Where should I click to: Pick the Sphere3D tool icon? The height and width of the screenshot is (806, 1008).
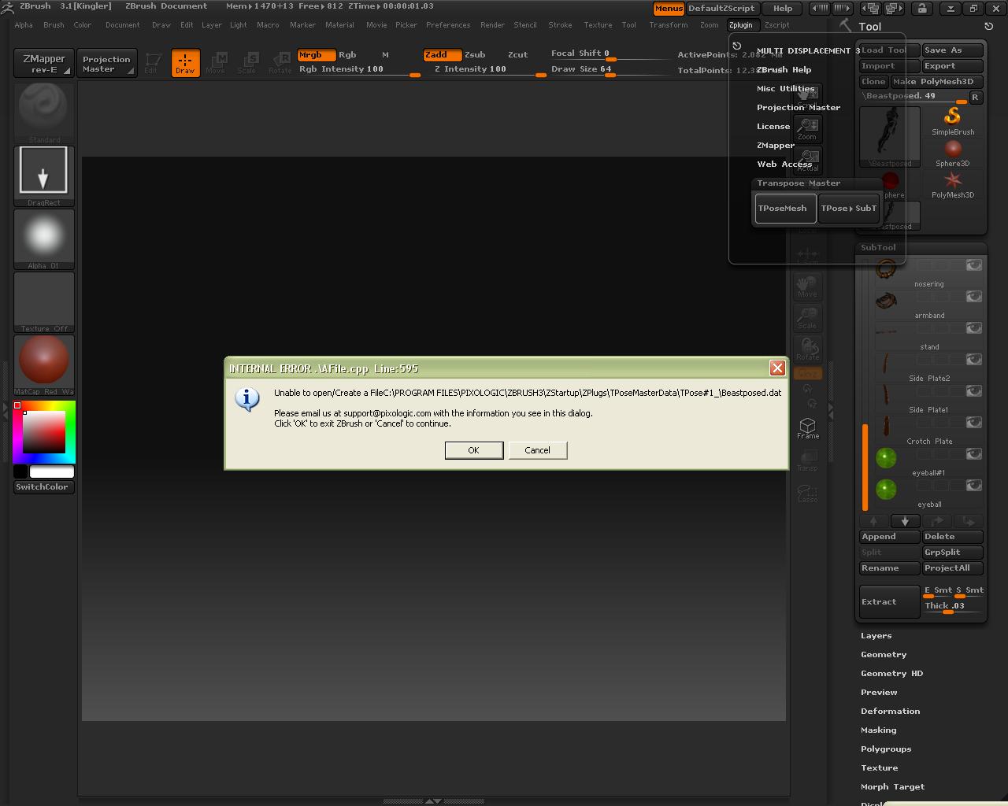[x=952, y=150]
